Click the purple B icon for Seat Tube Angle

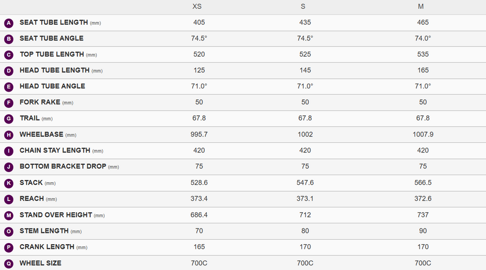[x=9, y=39]
